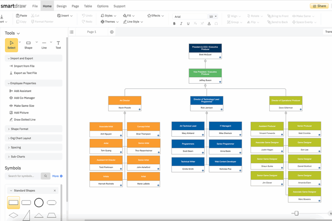Image resolution: width=332 pixels, height=221 pixels.
Task: Click Add Co-Manager
Action: [22, 98]
